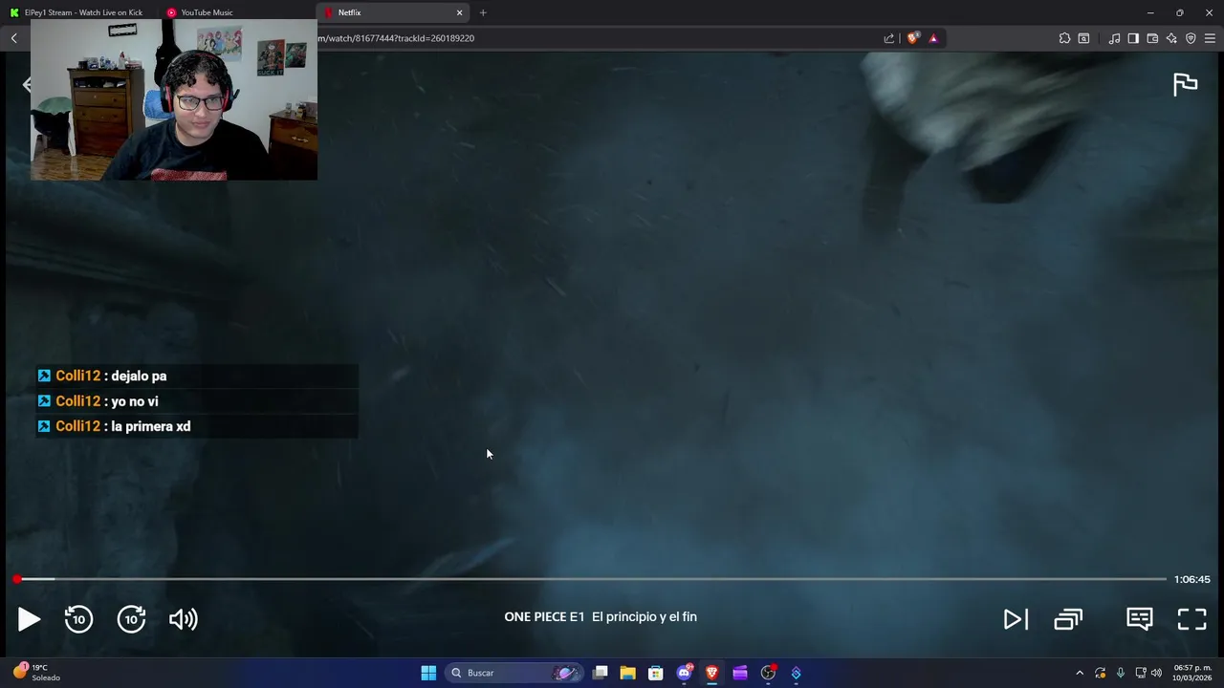1224x688 pixels.
Task: Open Brave VPN shield icon
Action: tap(1191, 38)
